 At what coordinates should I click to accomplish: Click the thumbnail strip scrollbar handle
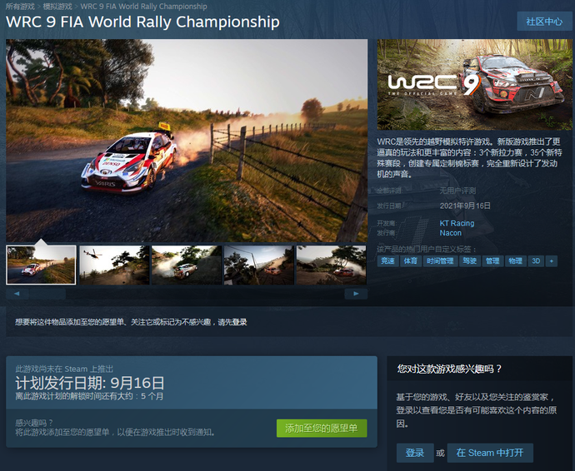click(x=47, y=294)
